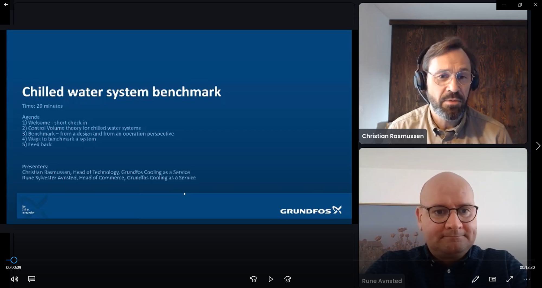
Task: Click the Christian Rasmussen presenter line
Action: click(106, 172)
